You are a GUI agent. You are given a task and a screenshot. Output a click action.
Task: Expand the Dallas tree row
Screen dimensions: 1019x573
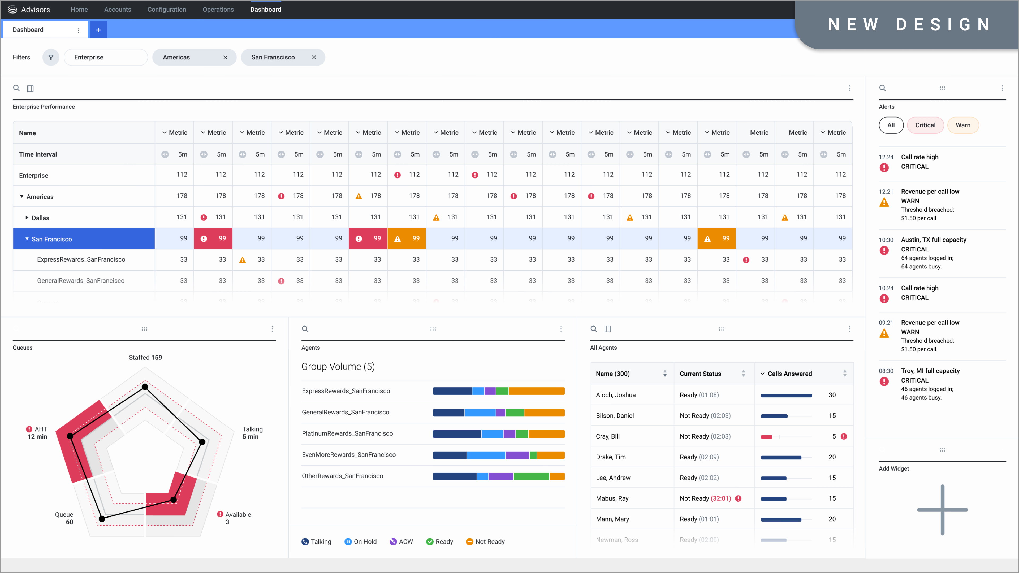click(27, 218)
